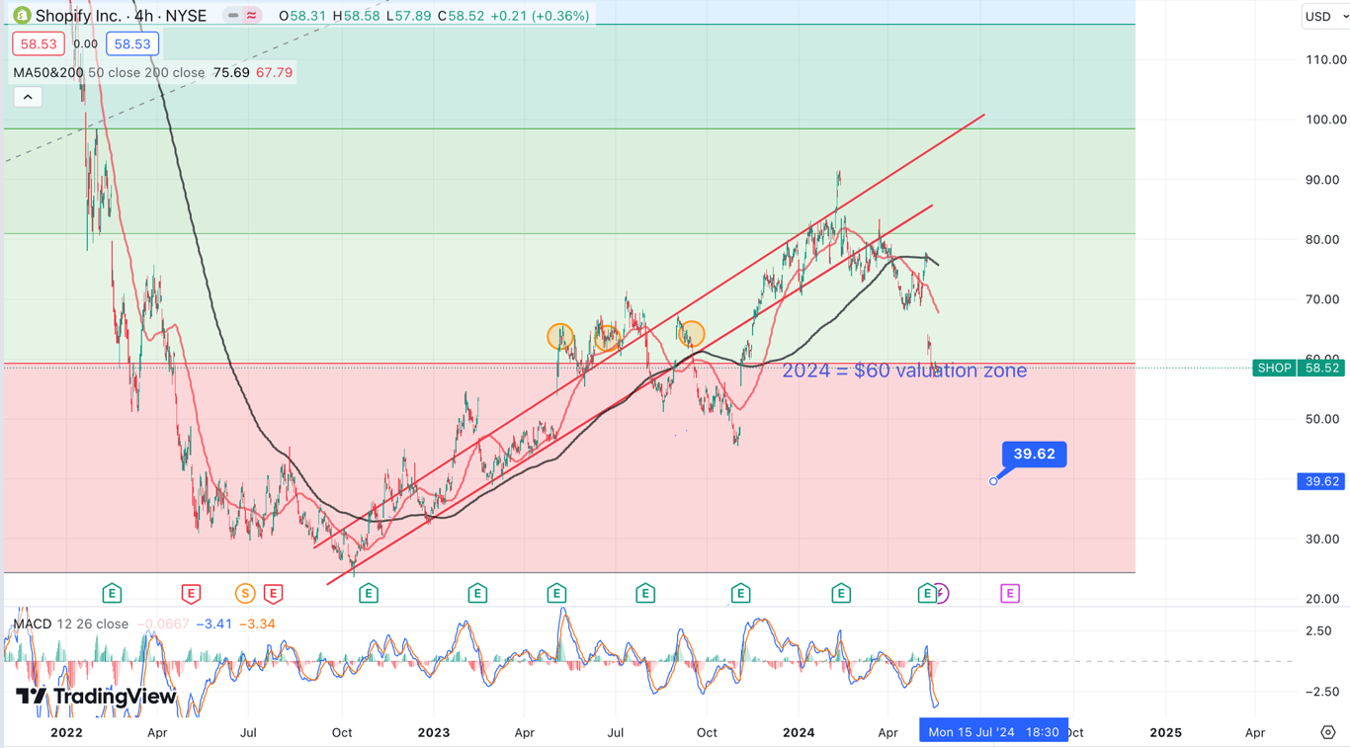Image resolution: width=1350 pixels, height=748 pixels.
Task: Click the 67.79 MA200 value in legend
Action: click(274, 72)
